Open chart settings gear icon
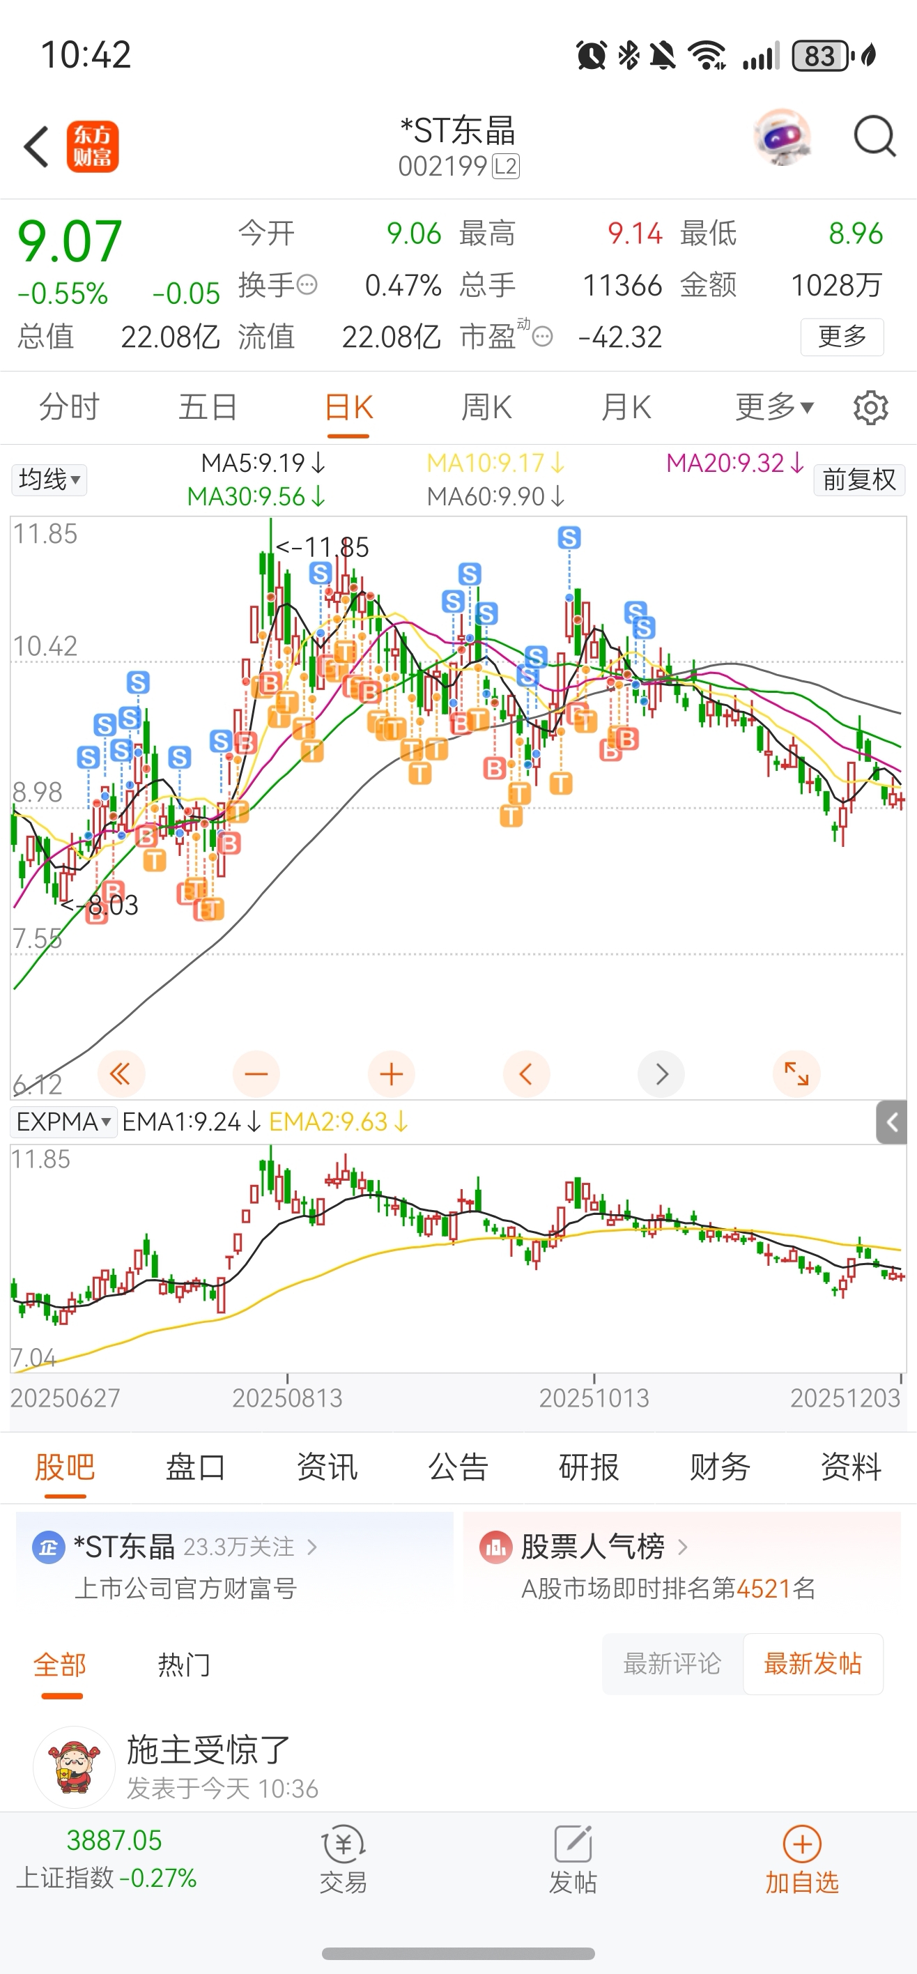 point(871,408)
